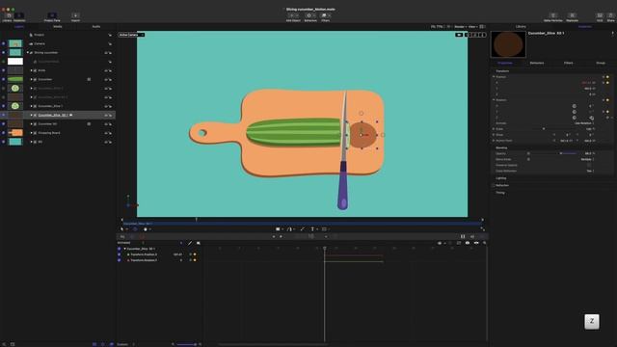Click the lock icon on Shopping Board layer
This screenshot has height=347, width=617.
(110, 133)
